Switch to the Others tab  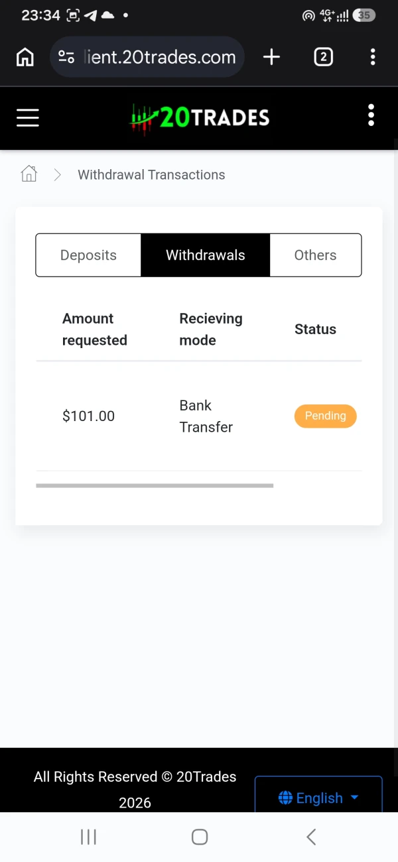pos(316,255)
